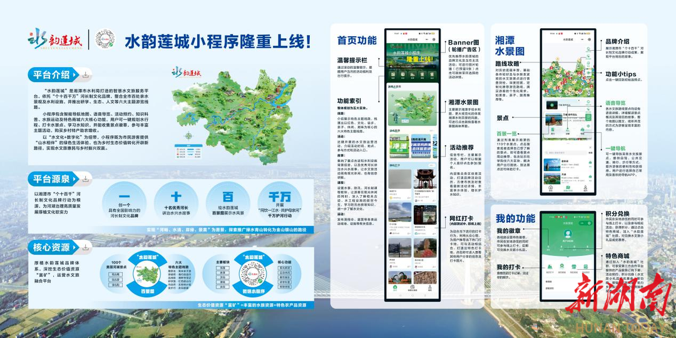The width and height of the screenshot is (676, 338).
Task: Select the 十 circle about ten river chiefs
Action: point(177,204)
